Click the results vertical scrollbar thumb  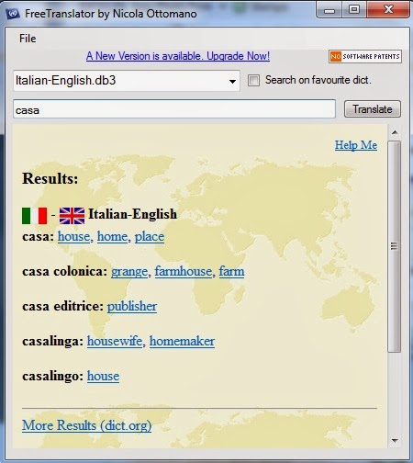pyautogui.click(x=395, y=246)
